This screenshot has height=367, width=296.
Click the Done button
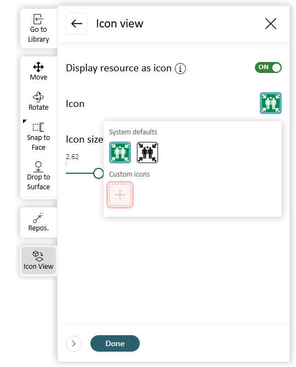(115, 343)
